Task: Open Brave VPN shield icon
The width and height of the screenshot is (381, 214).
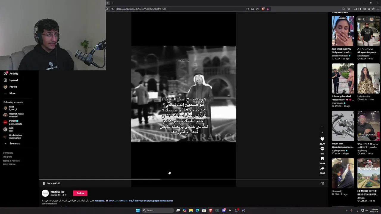Action: [x=373, y=9]
